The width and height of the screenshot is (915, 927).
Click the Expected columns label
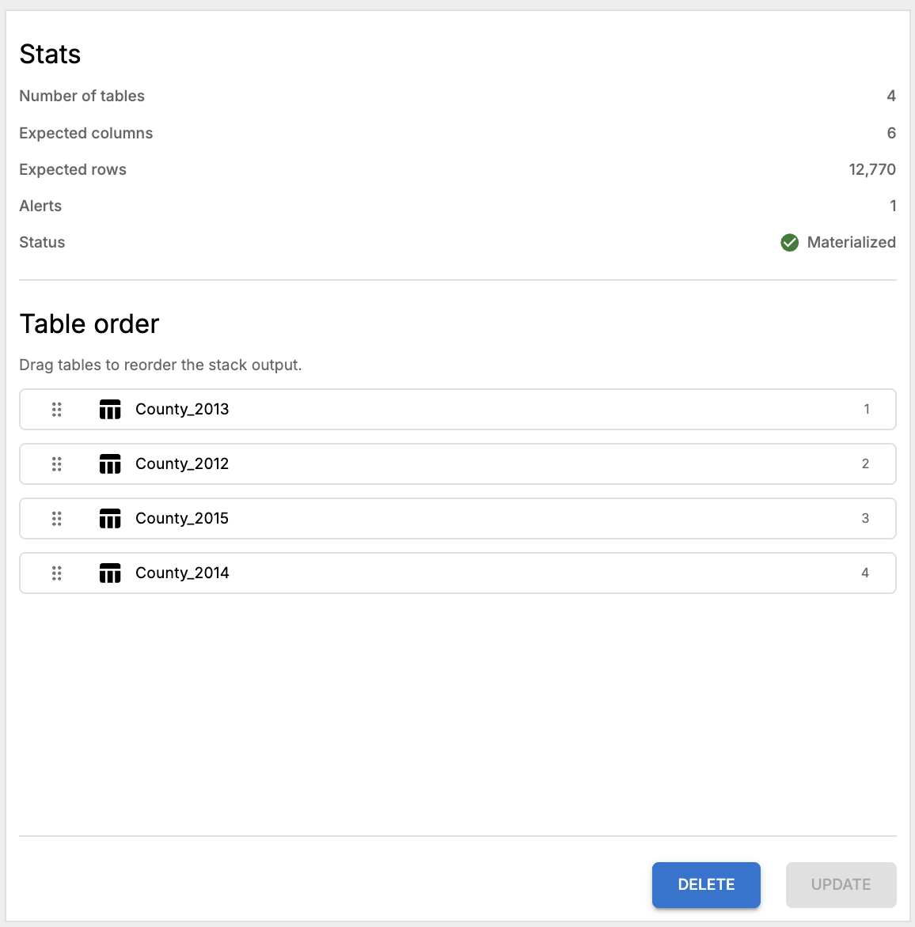coord(85,133)
